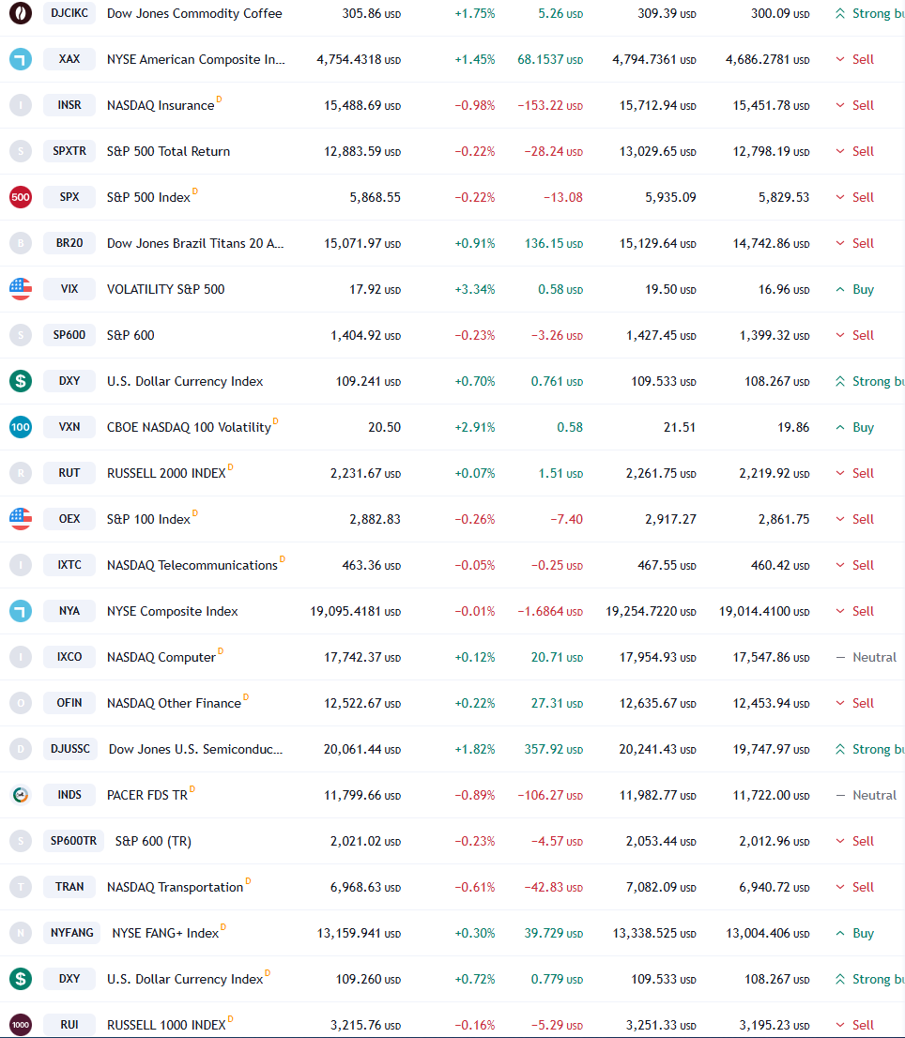Click the NYFANG round icon
Viewport: 905px width, 1038px height.
[21, 934]
